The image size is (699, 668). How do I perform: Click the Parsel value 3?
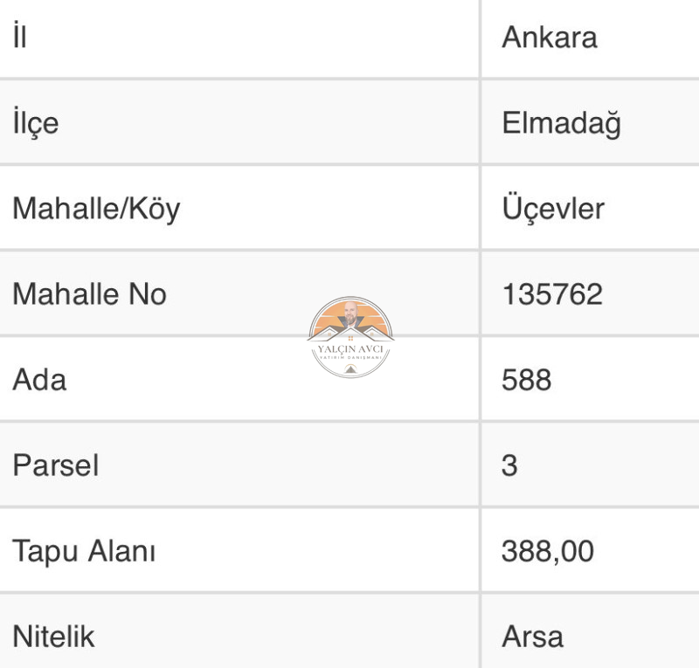pos(509,465)
